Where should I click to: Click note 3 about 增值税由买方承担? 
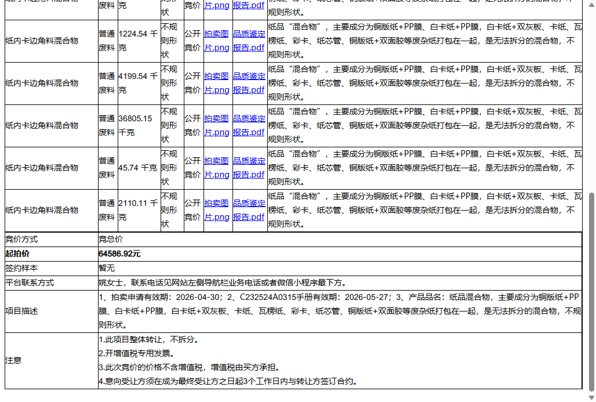[190, 367]
